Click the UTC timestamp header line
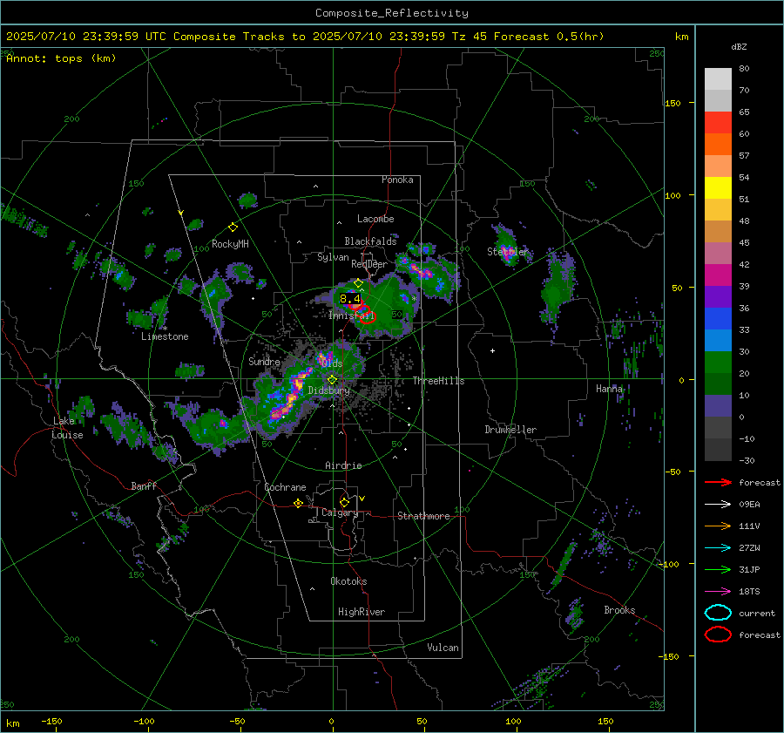Viewport: 784px width, 733px height. point(305,37)
